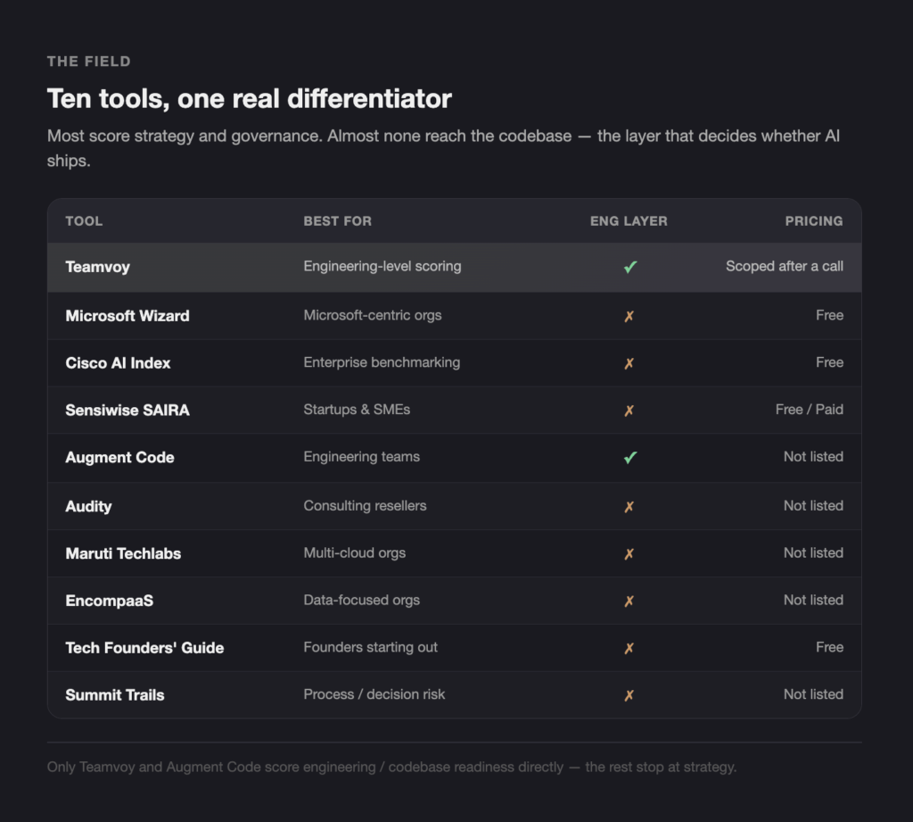This screenshot has height=822, width=913.
Task: Click the footnote starting 'Only Teamvoy and Augment Code'
Action: 392,768
